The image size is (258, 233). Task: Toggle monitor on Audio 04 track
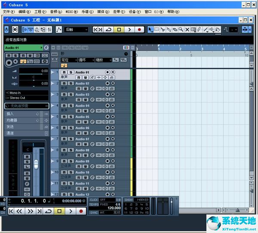[113, 106]
